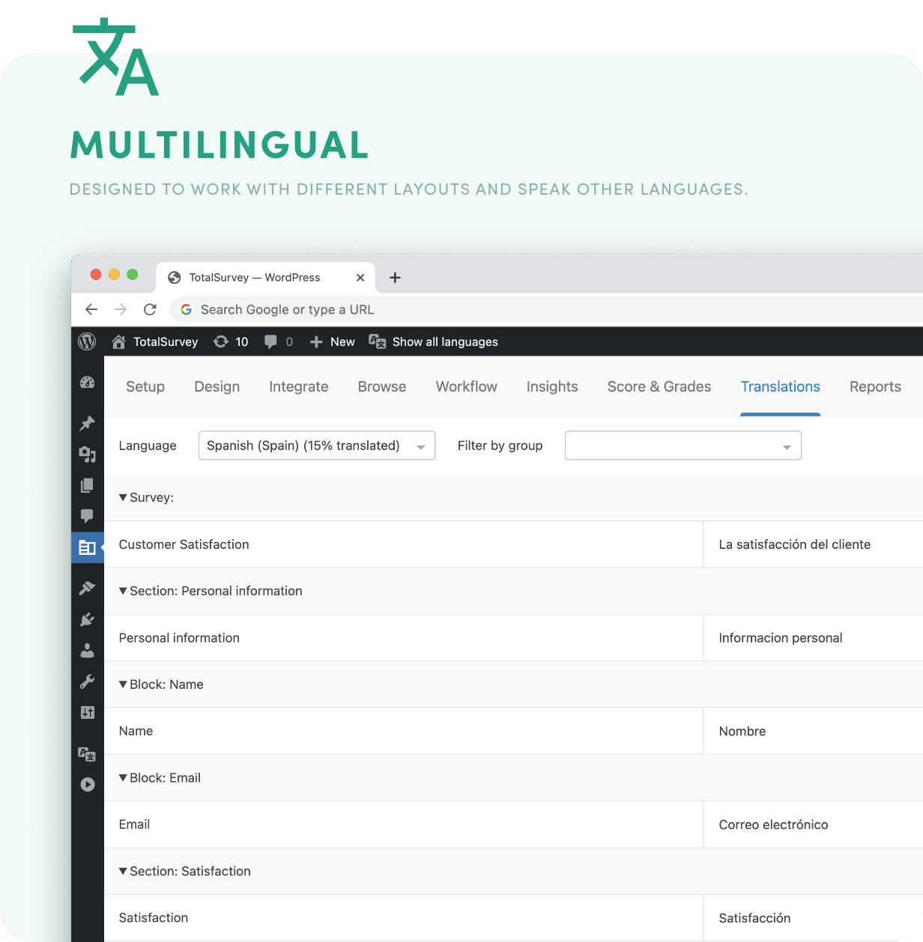This screenshot has width=923, height=942.
Task: Edit translation La satisfacción del cliente
Action: pos(814,544)
